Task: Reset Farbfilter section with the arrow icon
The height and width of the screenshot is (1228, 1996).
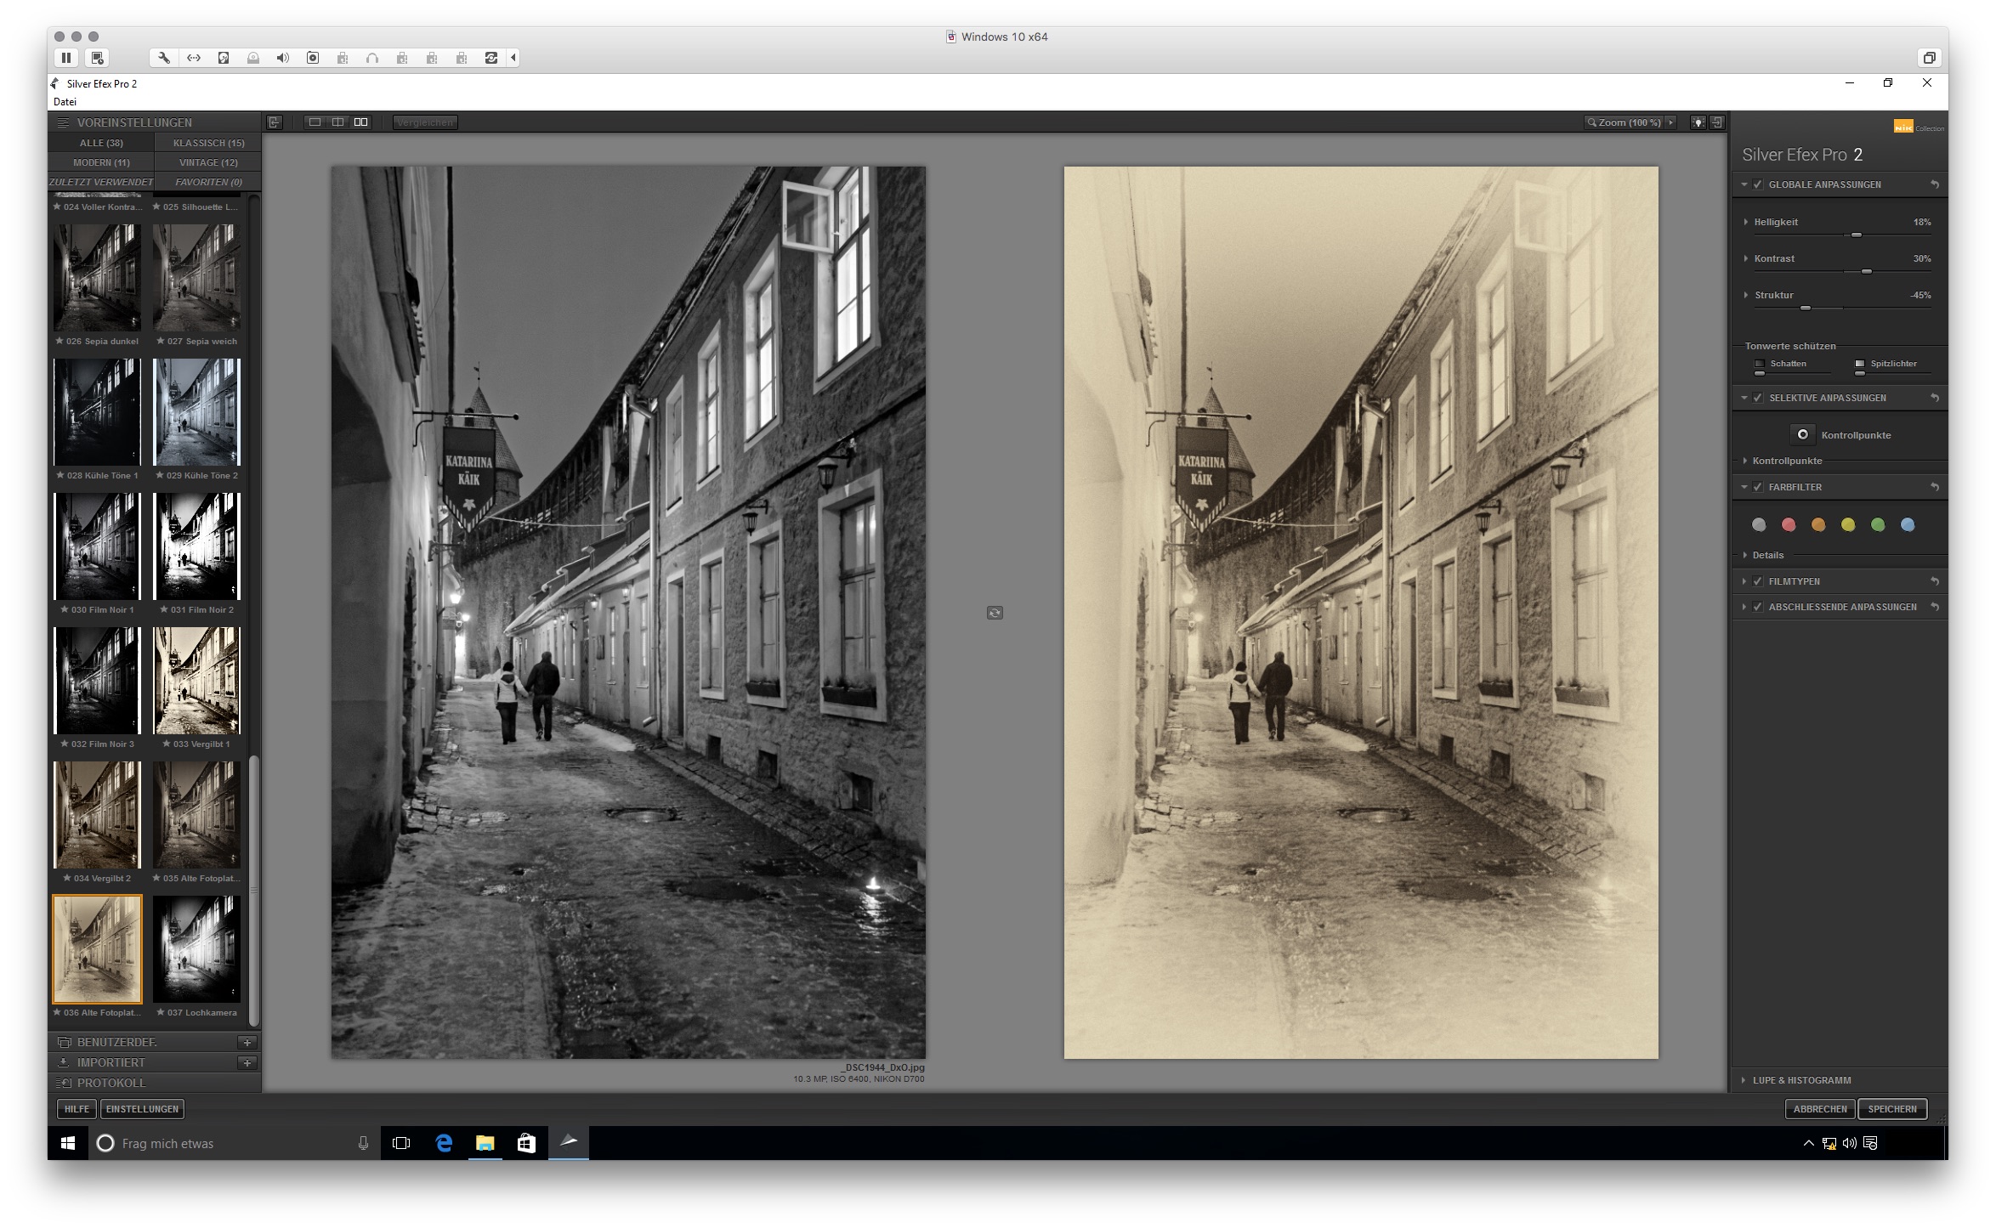Action: click(1935, 487)
